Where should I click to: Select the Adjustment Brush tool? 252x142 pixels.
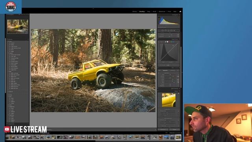[177, 30]
